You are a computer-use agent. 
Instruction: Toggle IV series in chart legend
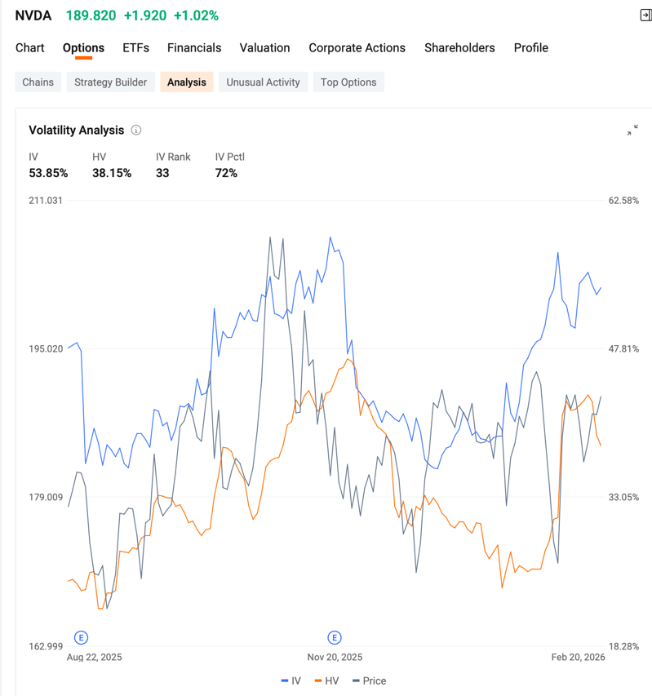pyautogui.click(x=291, y=681)
